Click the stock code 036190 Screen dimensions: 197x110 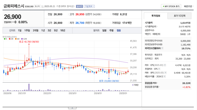tap(29, 6)
